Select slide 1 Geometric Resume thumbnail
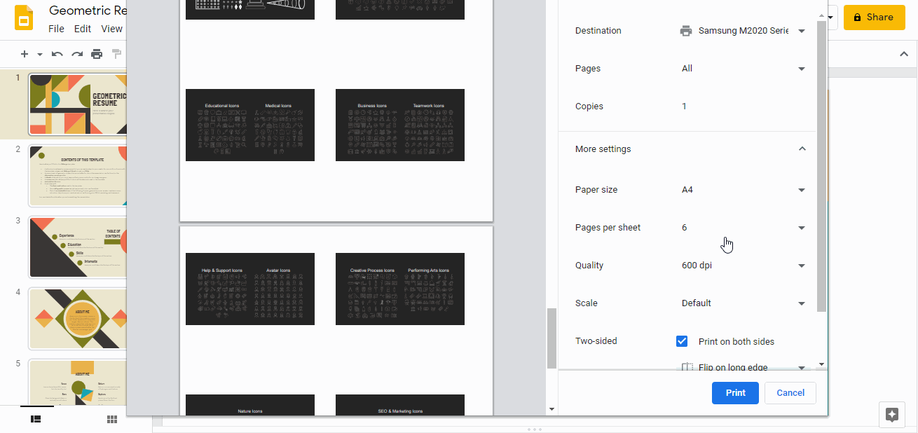 78,104
